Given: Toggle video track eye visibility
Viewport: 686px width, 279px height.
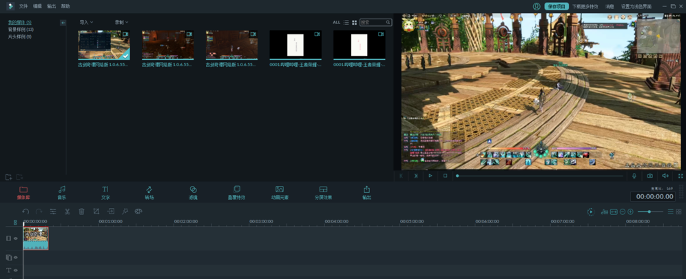Looking at the screenshot, I should pyautogui.click(x=16, y=238).
